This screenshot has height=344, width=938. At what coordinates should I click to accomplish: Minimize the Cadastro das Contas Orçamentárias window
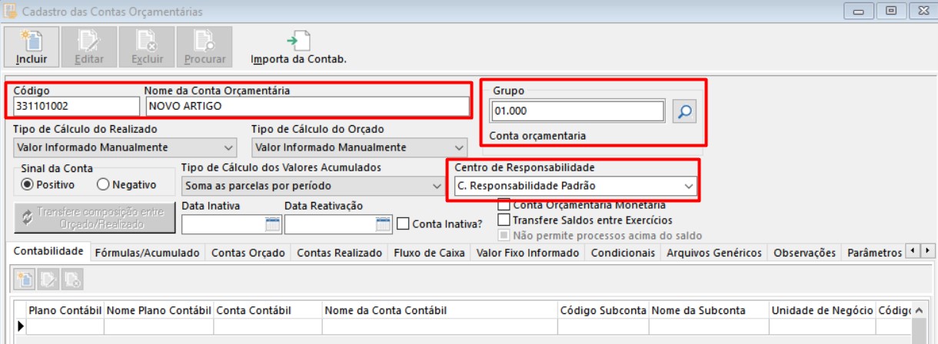point(860,11)
